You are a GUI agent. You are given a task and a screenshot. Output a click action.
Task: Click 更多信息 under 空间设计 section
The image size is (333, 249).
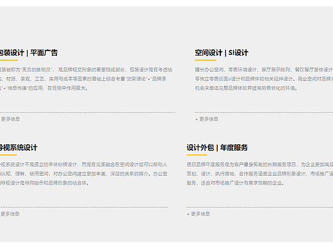(207, 119)
